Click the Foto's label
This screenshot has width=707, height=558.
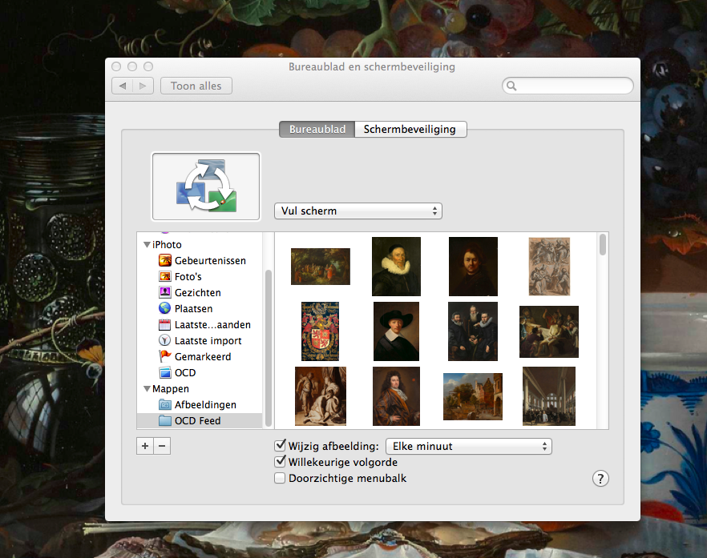click(188, 276)
